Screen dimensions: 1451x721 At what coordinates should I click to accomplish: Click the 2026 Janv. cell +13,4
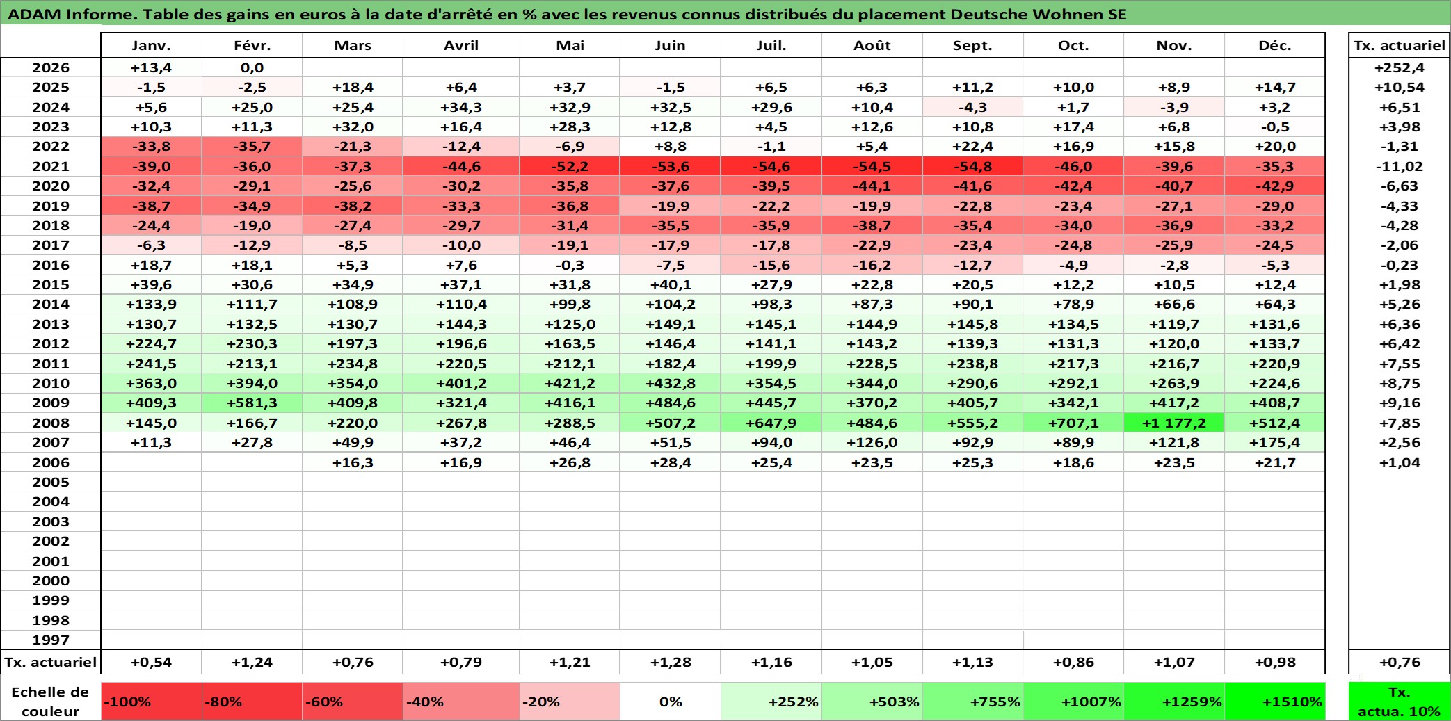tap(151, 67)
